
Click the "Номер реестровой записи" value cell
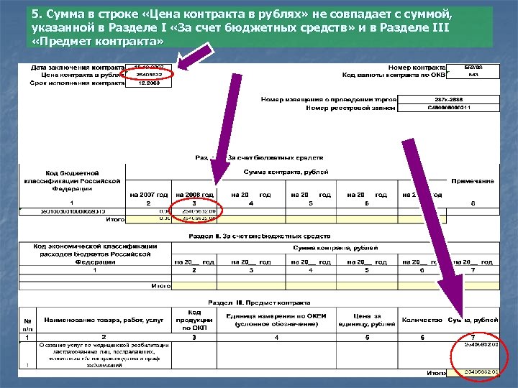(448, 108)
